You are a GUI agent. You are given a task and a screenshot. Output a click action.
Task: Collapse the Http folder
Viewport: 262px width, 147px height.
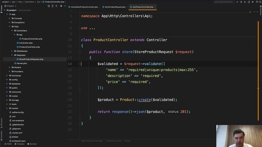tap(9, 27)
